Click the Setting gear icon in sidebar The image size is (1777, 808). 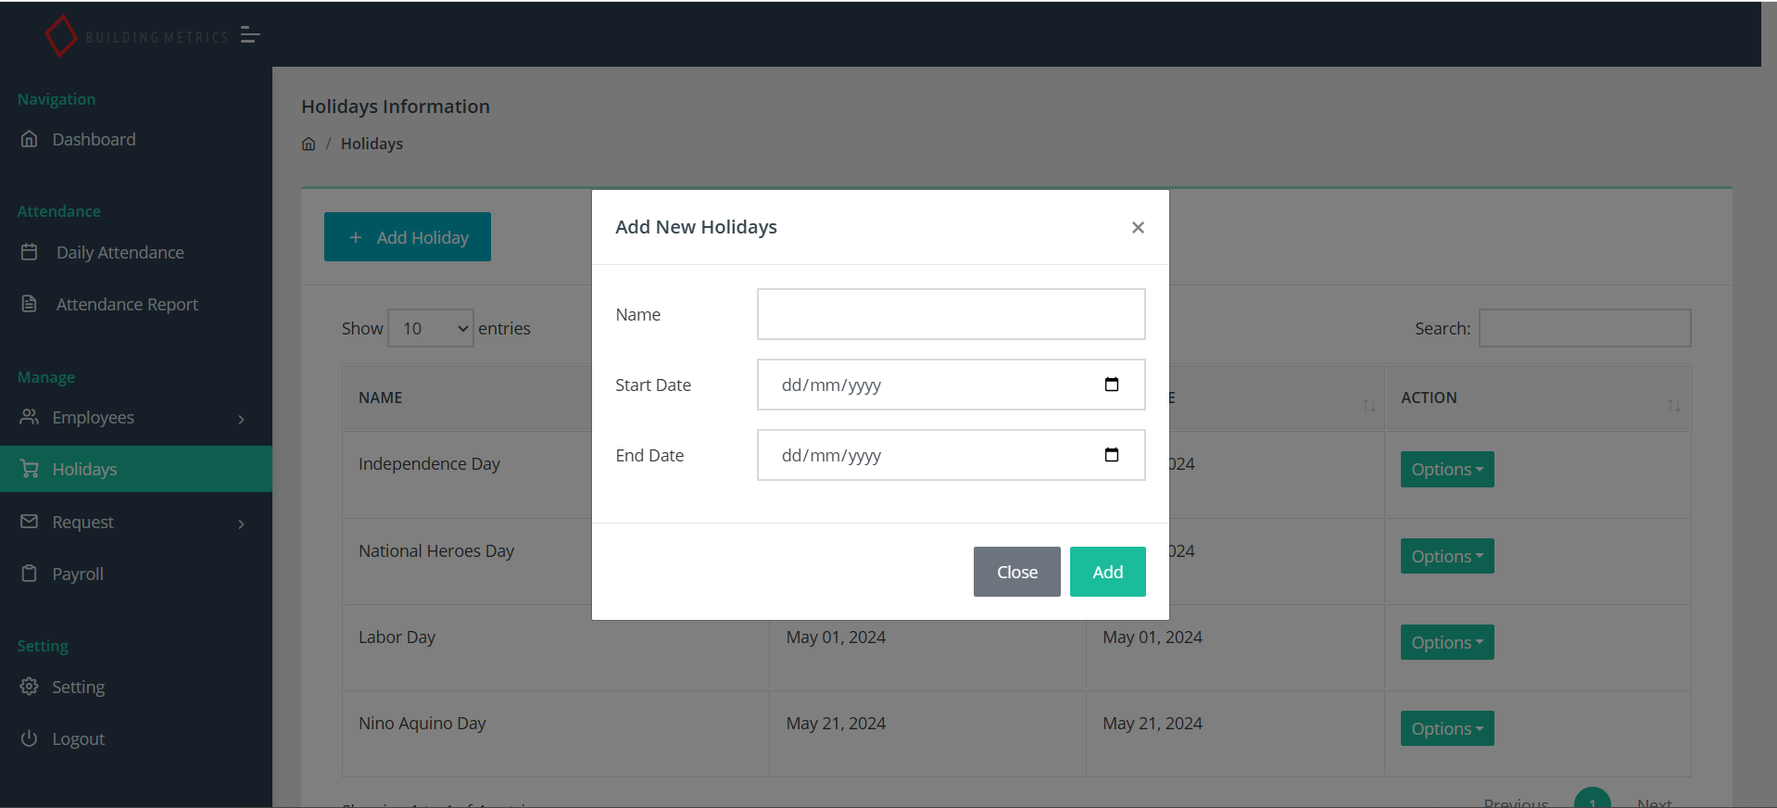(30, 687)
